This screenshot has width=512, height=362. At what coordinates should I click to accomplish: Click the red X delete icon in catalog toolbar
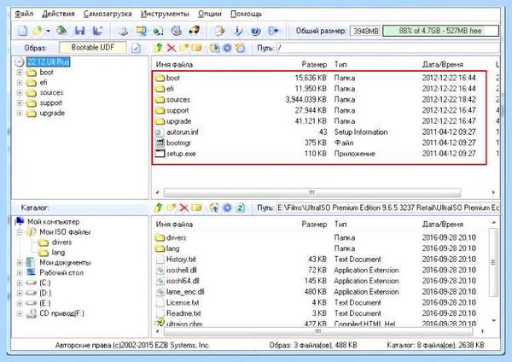[184, 207]
